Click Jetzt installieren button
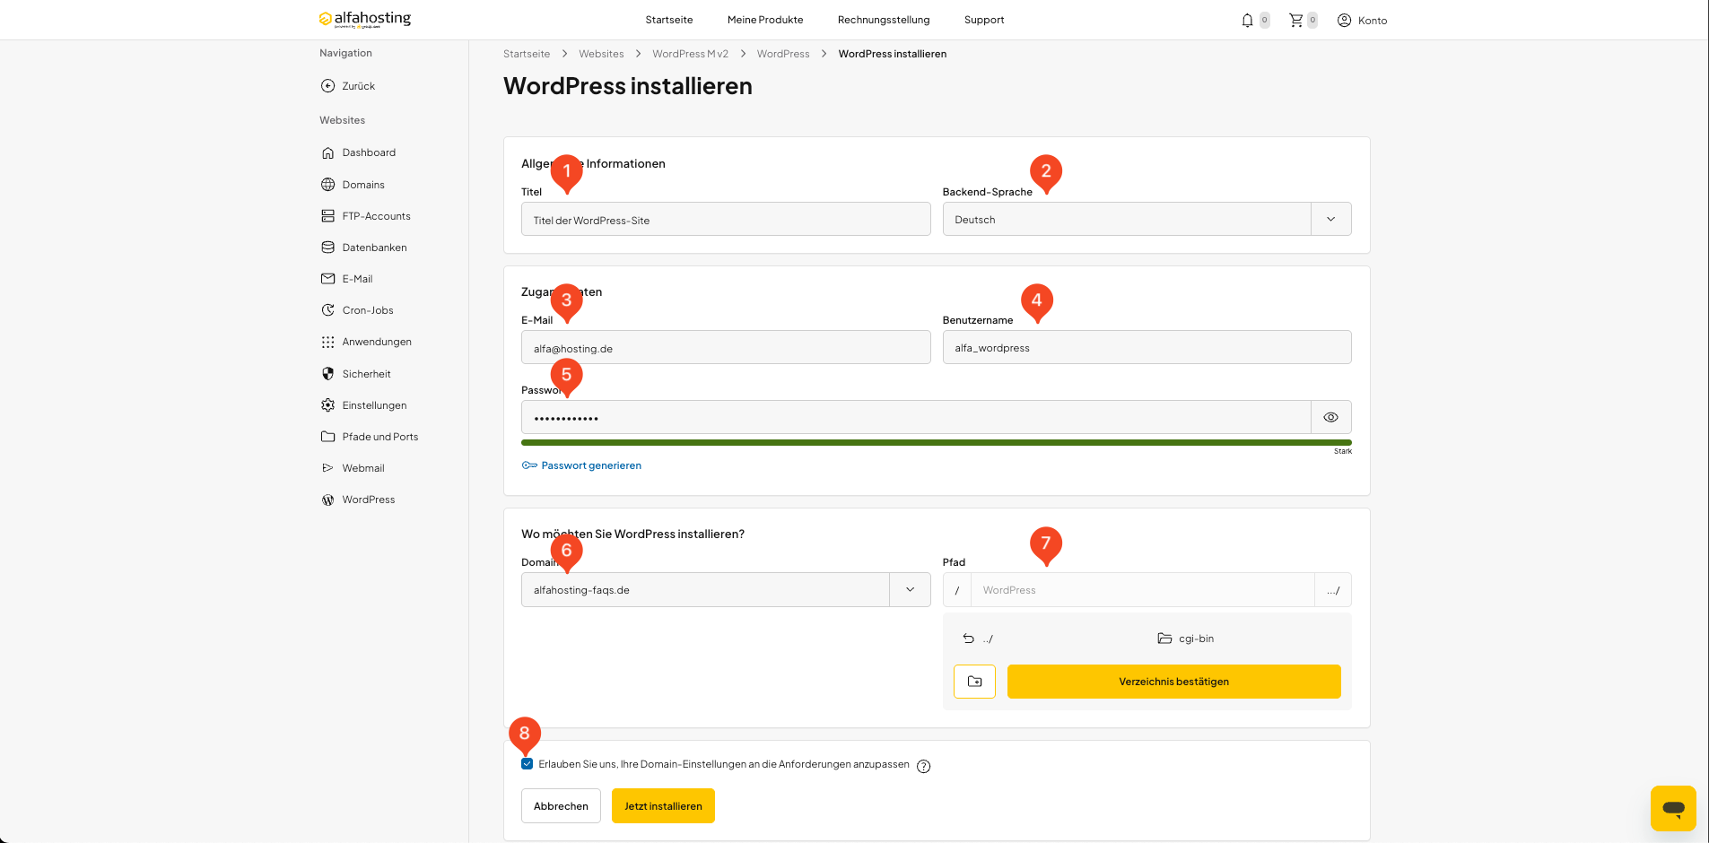The image size is (1709, 843). point(663,805)
